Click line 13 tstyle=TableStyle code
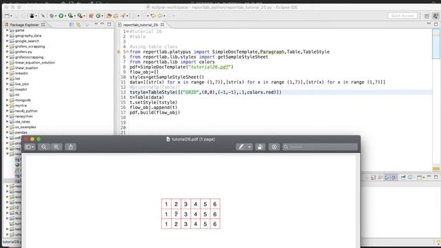The image size is (441, 248). (x=205, y=92)
